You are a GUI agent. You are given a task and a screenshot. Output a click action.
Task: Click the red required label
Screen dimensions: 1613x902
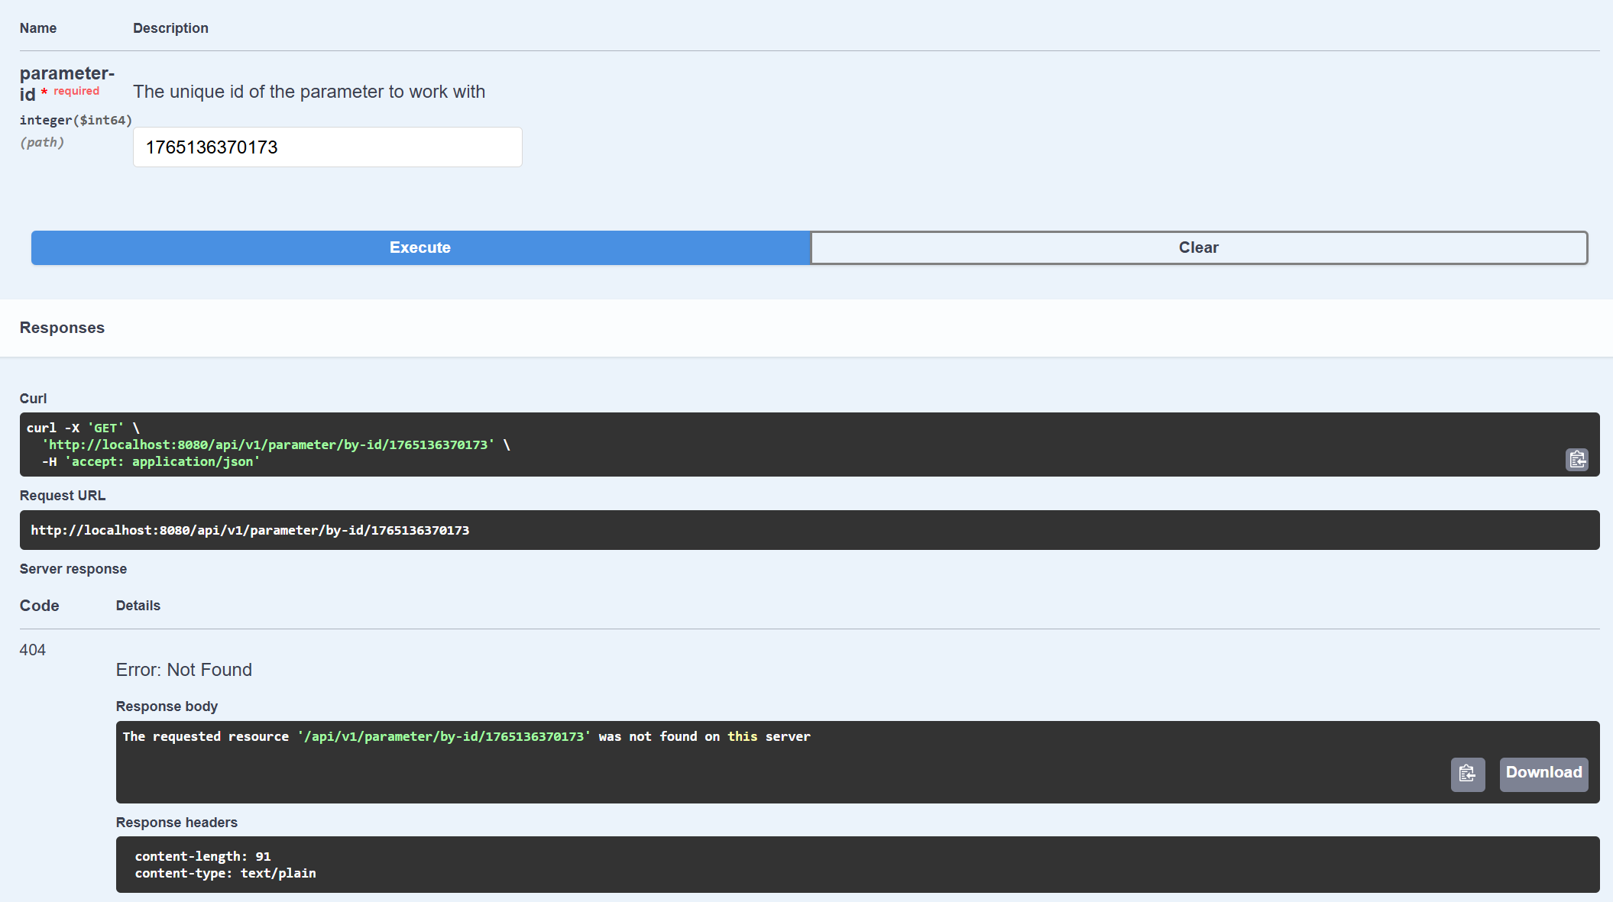pos(76,91)
